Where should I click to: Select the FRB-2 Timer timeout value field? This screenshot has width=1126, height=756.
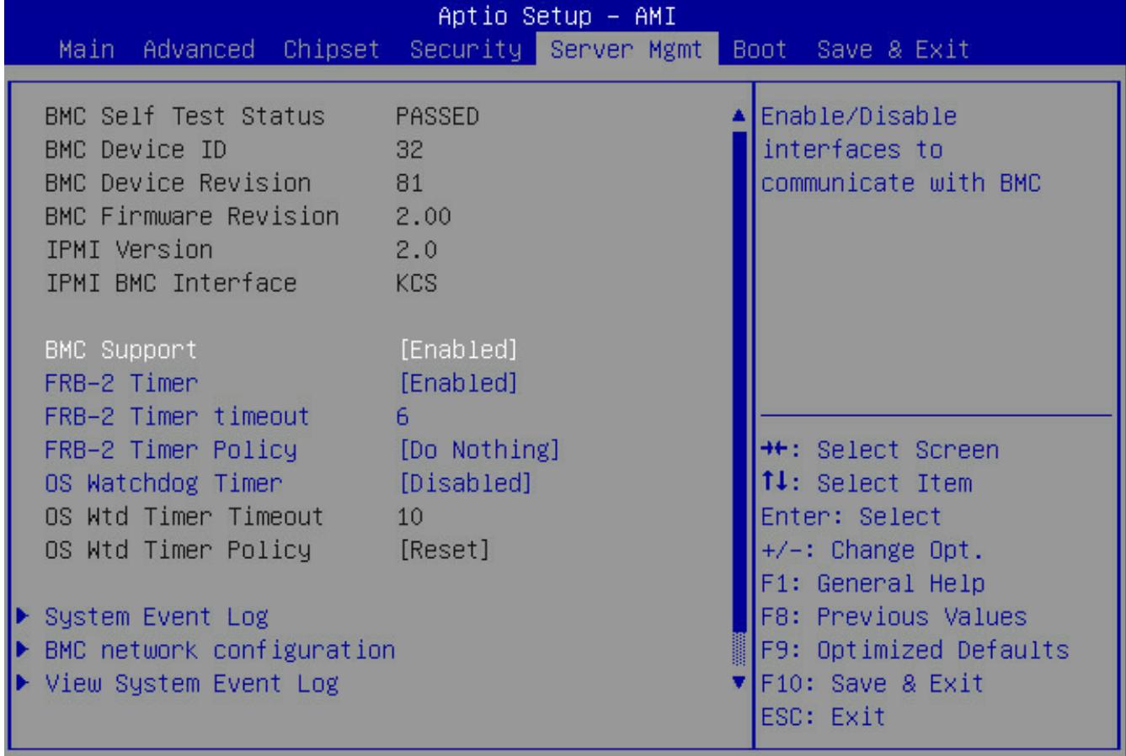pos(403,416)
